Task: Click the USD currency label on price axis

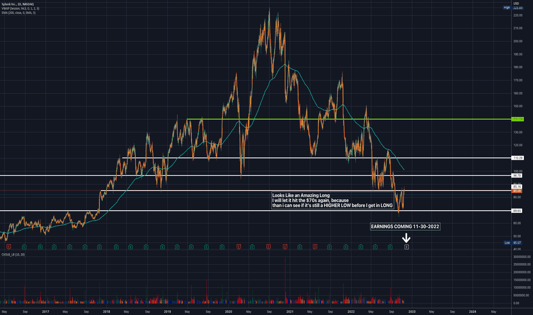Action: coord(516,3)
